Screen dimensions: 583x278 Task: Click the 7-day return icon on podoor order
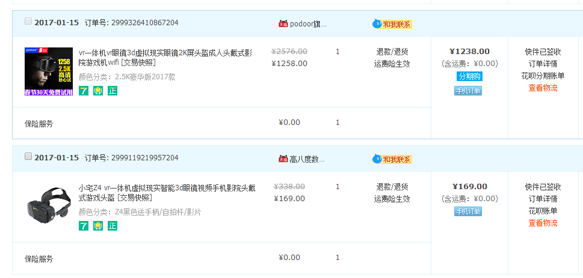pos(84,91)
